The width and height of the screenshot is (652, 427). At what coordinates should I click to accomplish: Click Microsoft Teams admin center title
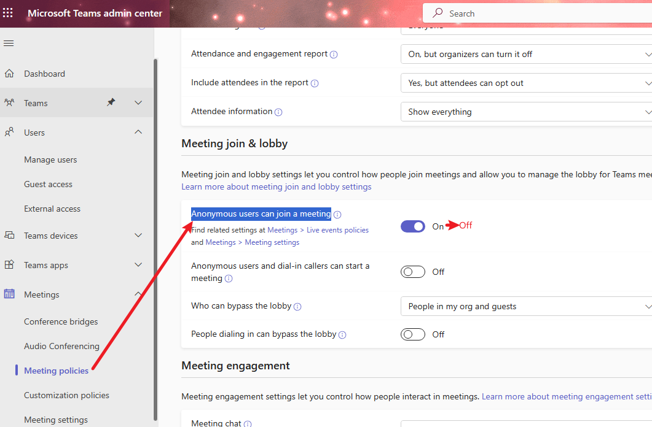[95, 13]
